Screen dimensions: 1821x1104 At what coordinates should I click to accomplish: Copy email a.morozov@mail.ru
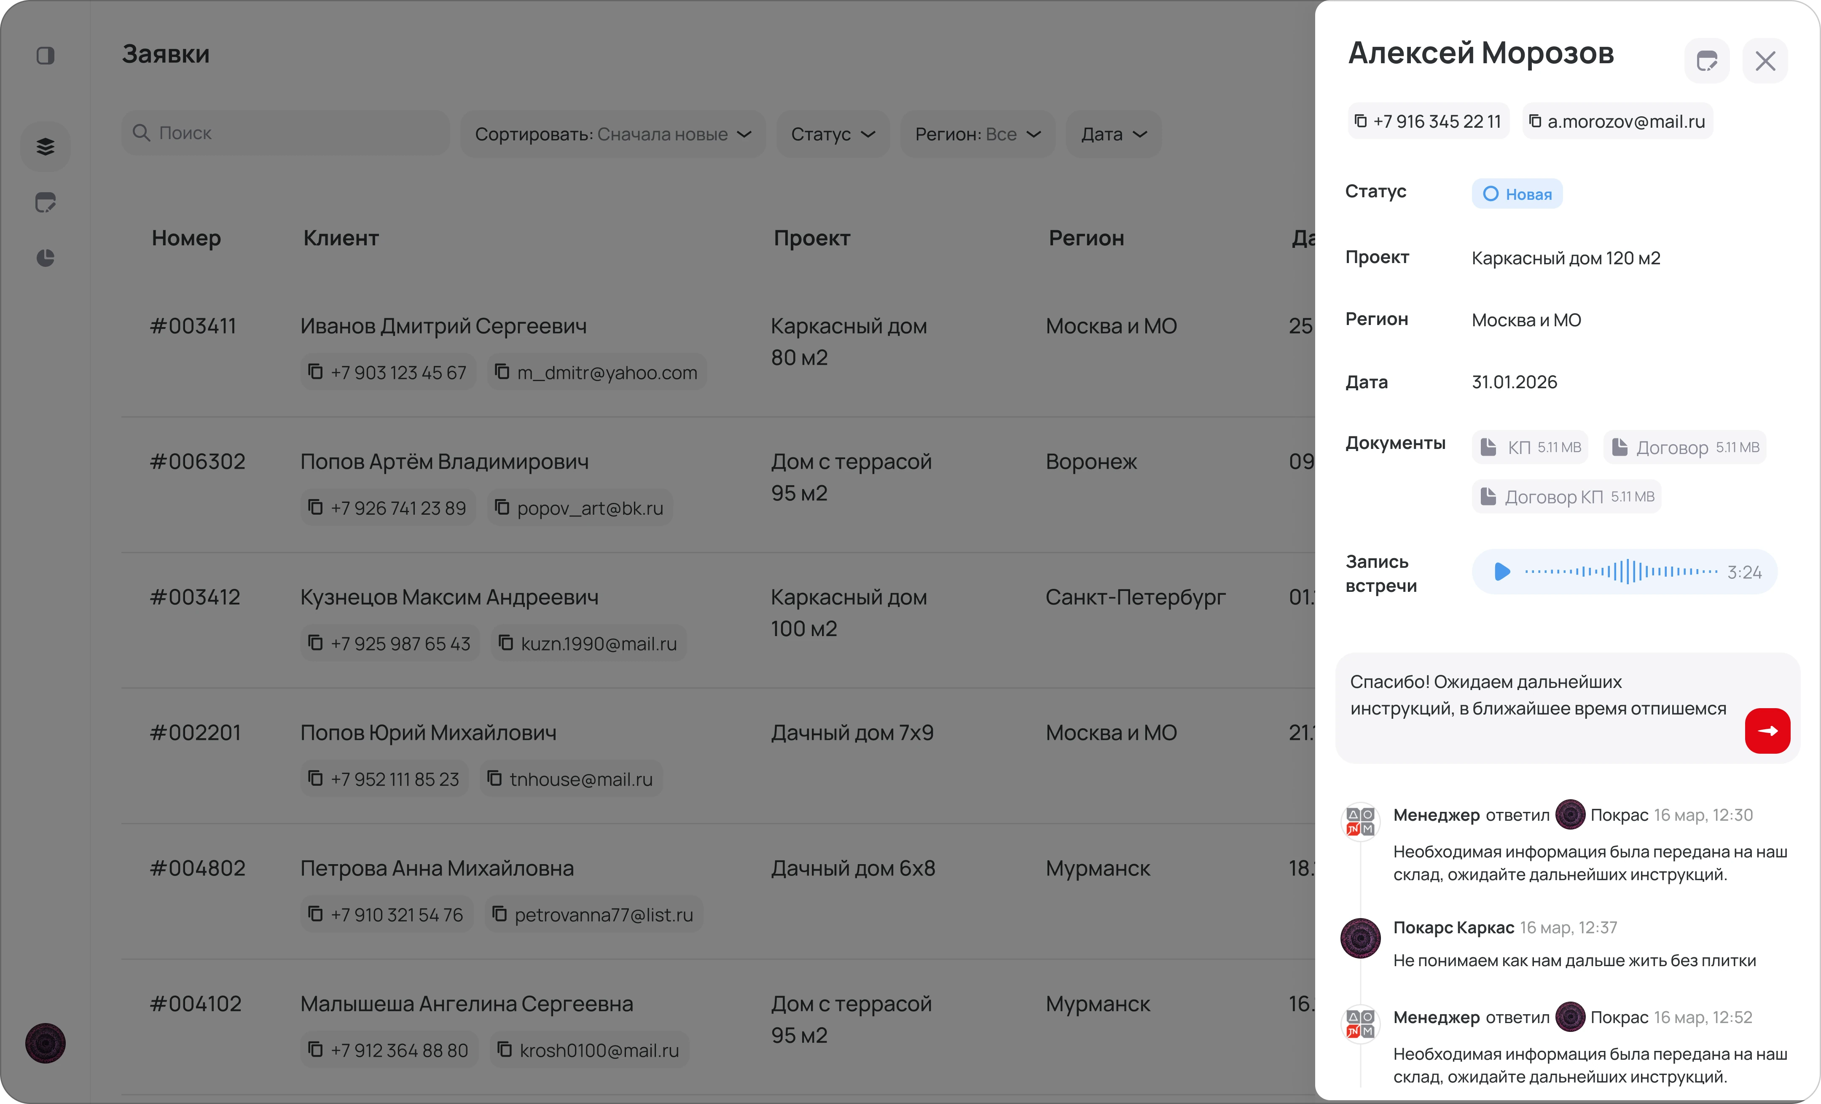point(1618,121)
